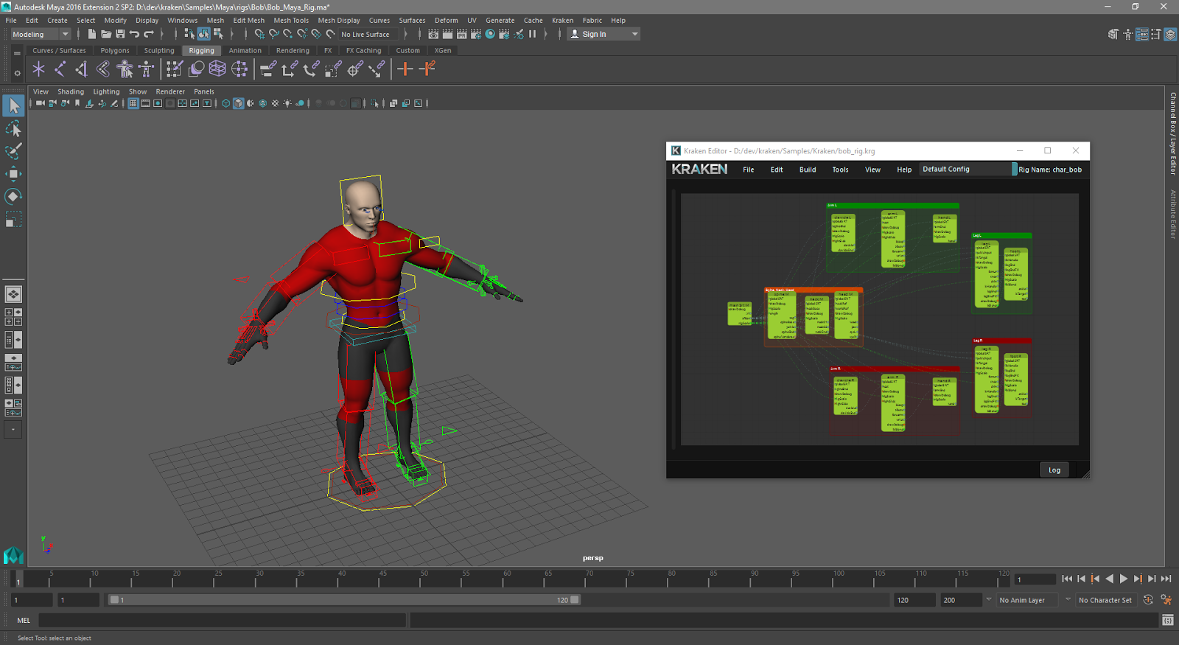This screenshot has width=1179, height=645.
Task: Click the range slider end handle
Action: (575, 600)
